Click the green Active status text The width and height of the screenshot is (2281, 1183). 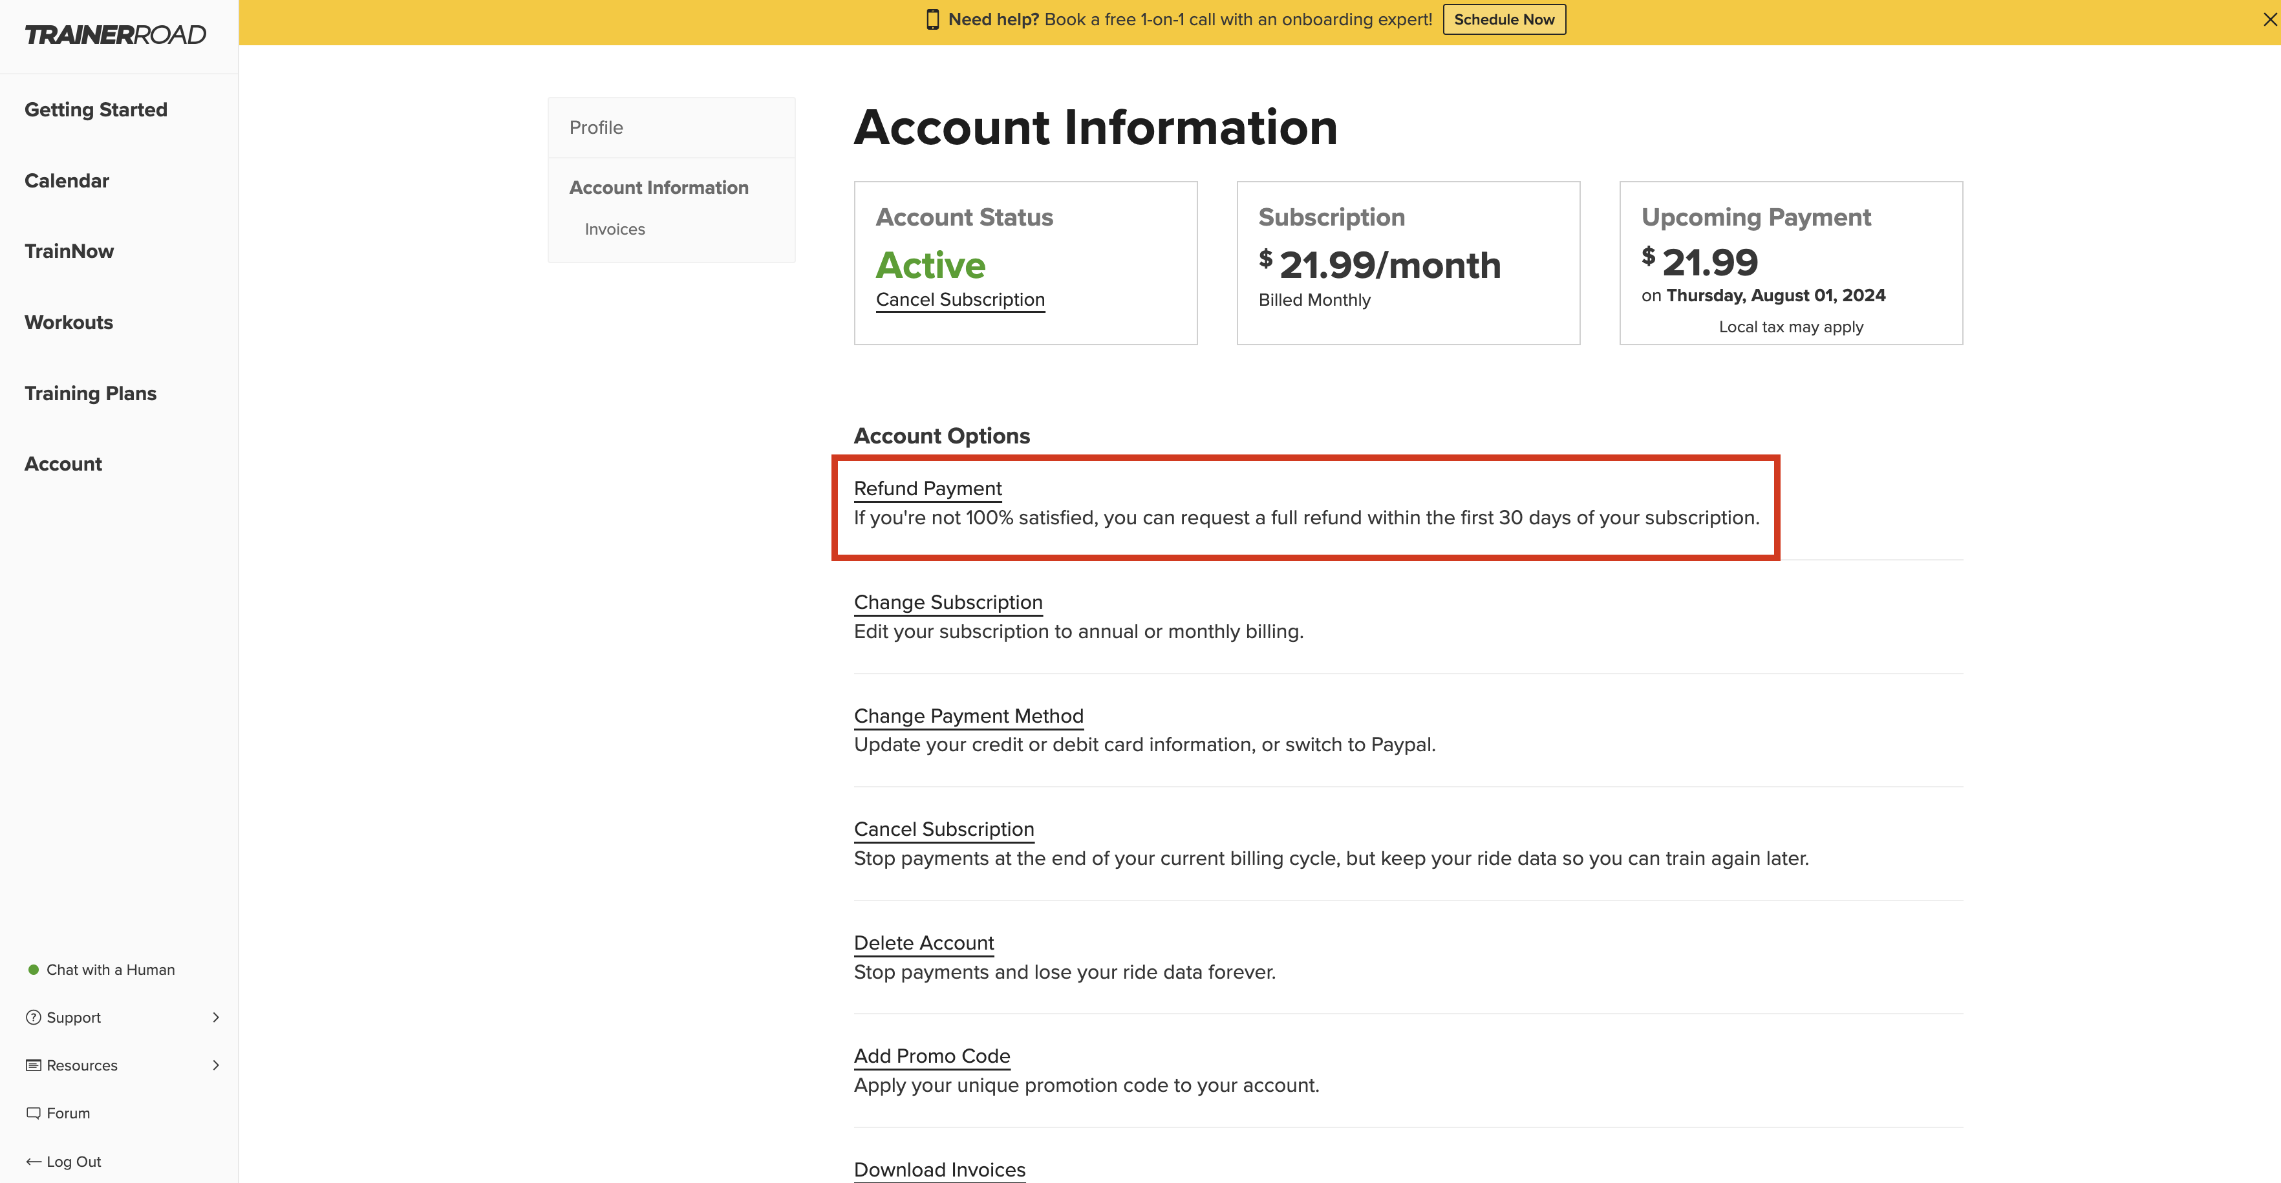click(930, 265)
